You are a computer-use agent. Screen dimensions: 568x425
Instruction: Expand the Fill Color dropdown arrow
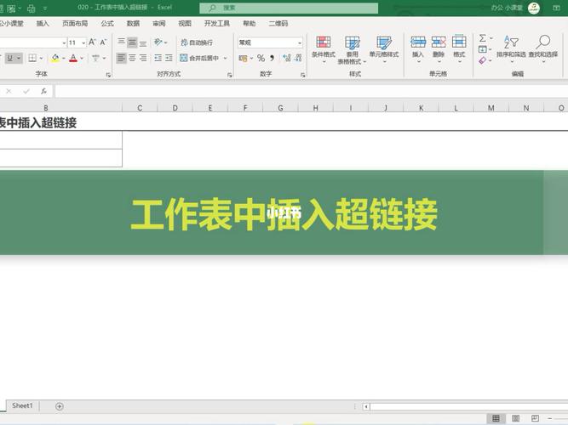pyautogui.click(x=63, y=58)
